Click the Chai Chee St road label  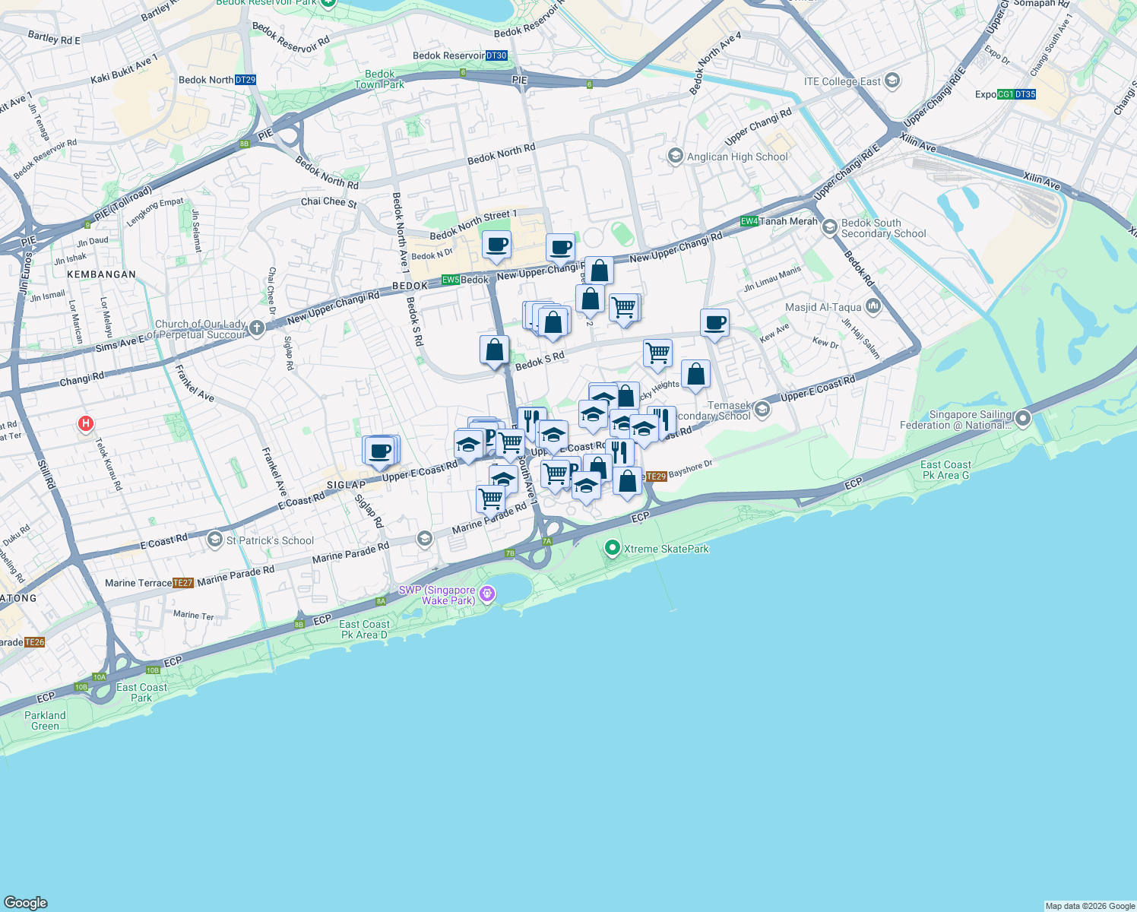pos(329,202)
